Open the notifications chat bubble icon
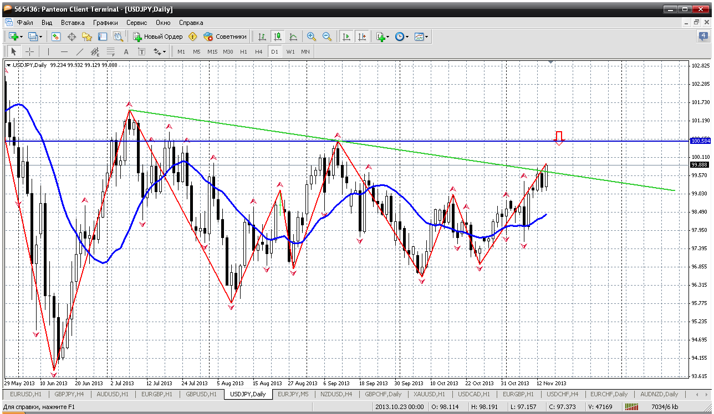 tap(703, 37)
